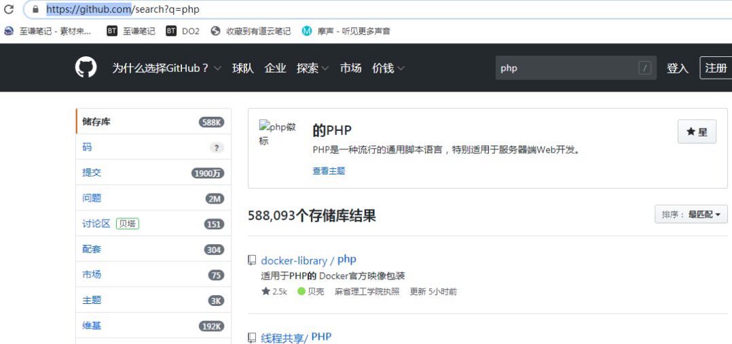Click the 151 count badge

(x=214, y=224)
